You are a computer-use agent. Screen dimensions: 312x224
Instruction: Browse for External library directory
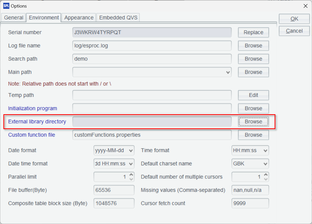[x=253, y=122]
